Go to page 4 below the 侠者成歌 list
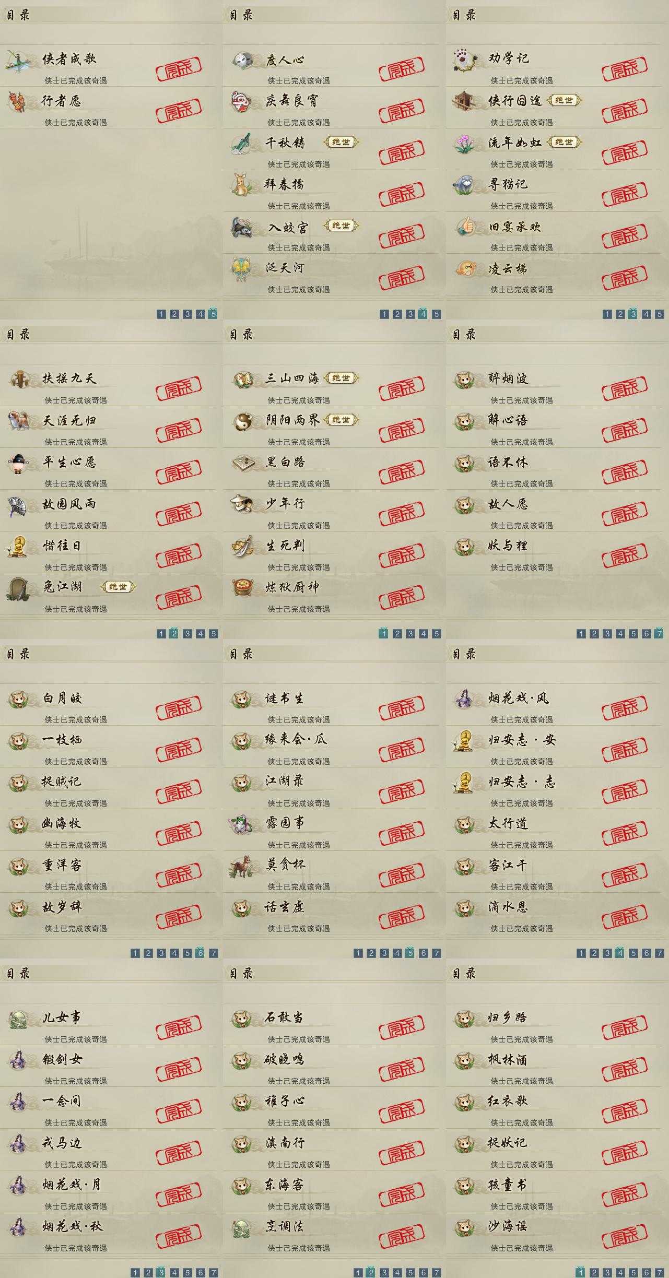The width and height of the screenshot is (669, 1278). (200, 314)
